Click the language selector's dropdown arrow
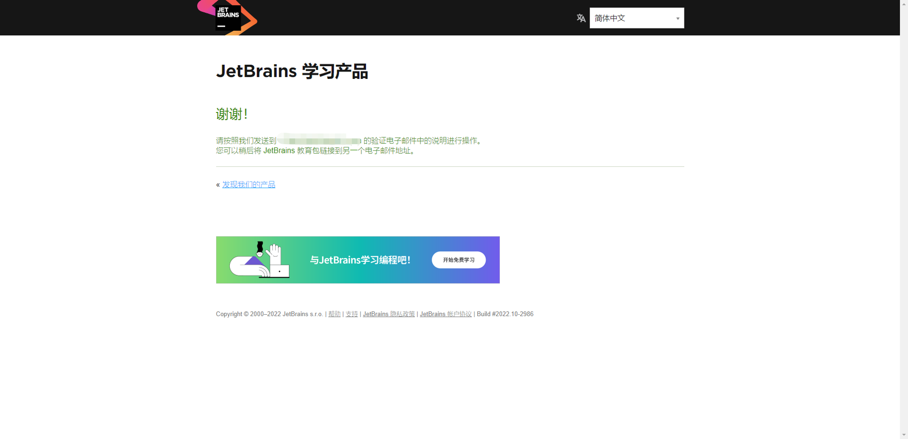The height and width of the screenshot is (439, 908). (x=677, y=18)
